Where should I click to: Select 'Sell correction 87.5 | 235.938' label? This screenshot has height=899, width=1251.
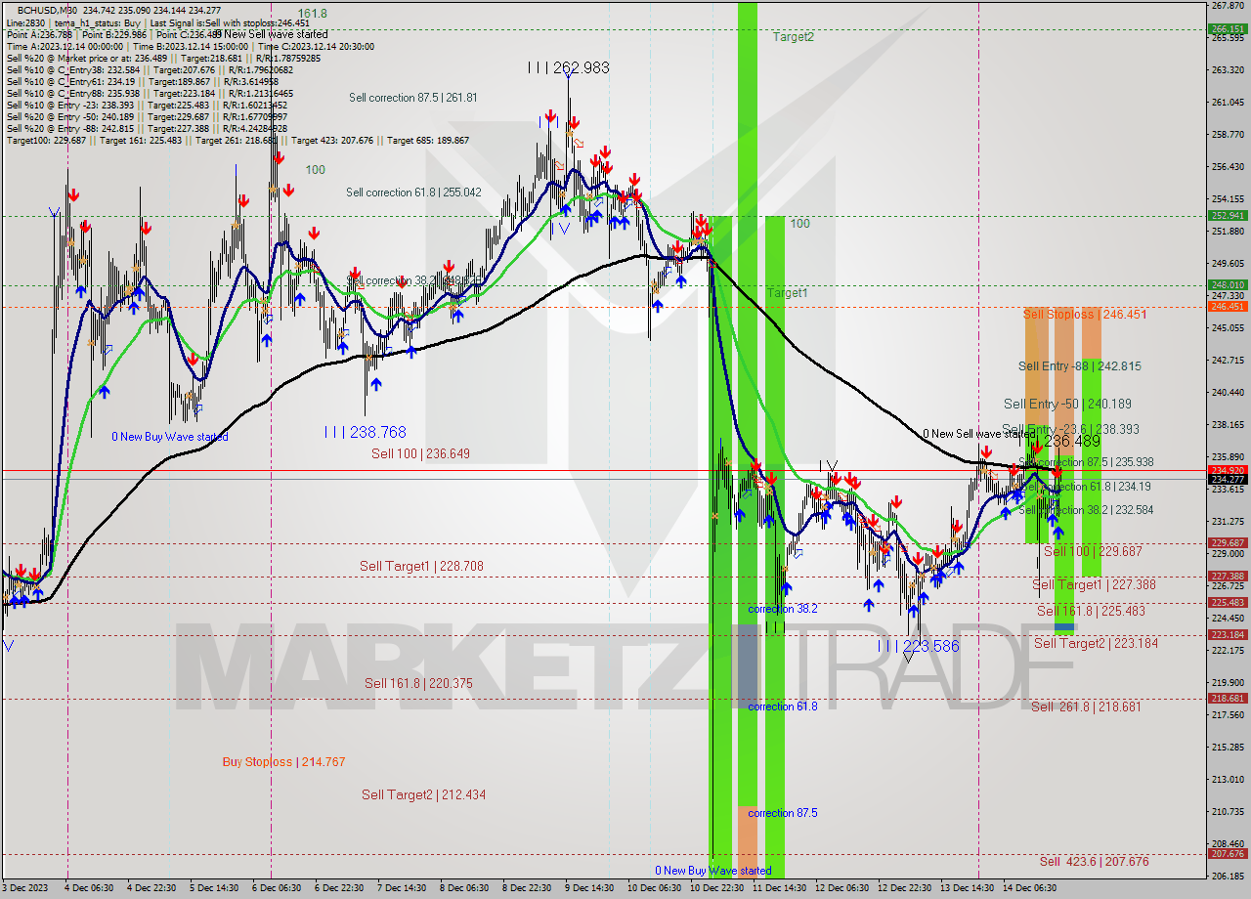tap(1086, 462)
